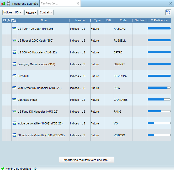Viewport: 174px width, 171px height.
Task: Select Wall Street KO Haussier (AUG-22) name
Action: [40, 88]
